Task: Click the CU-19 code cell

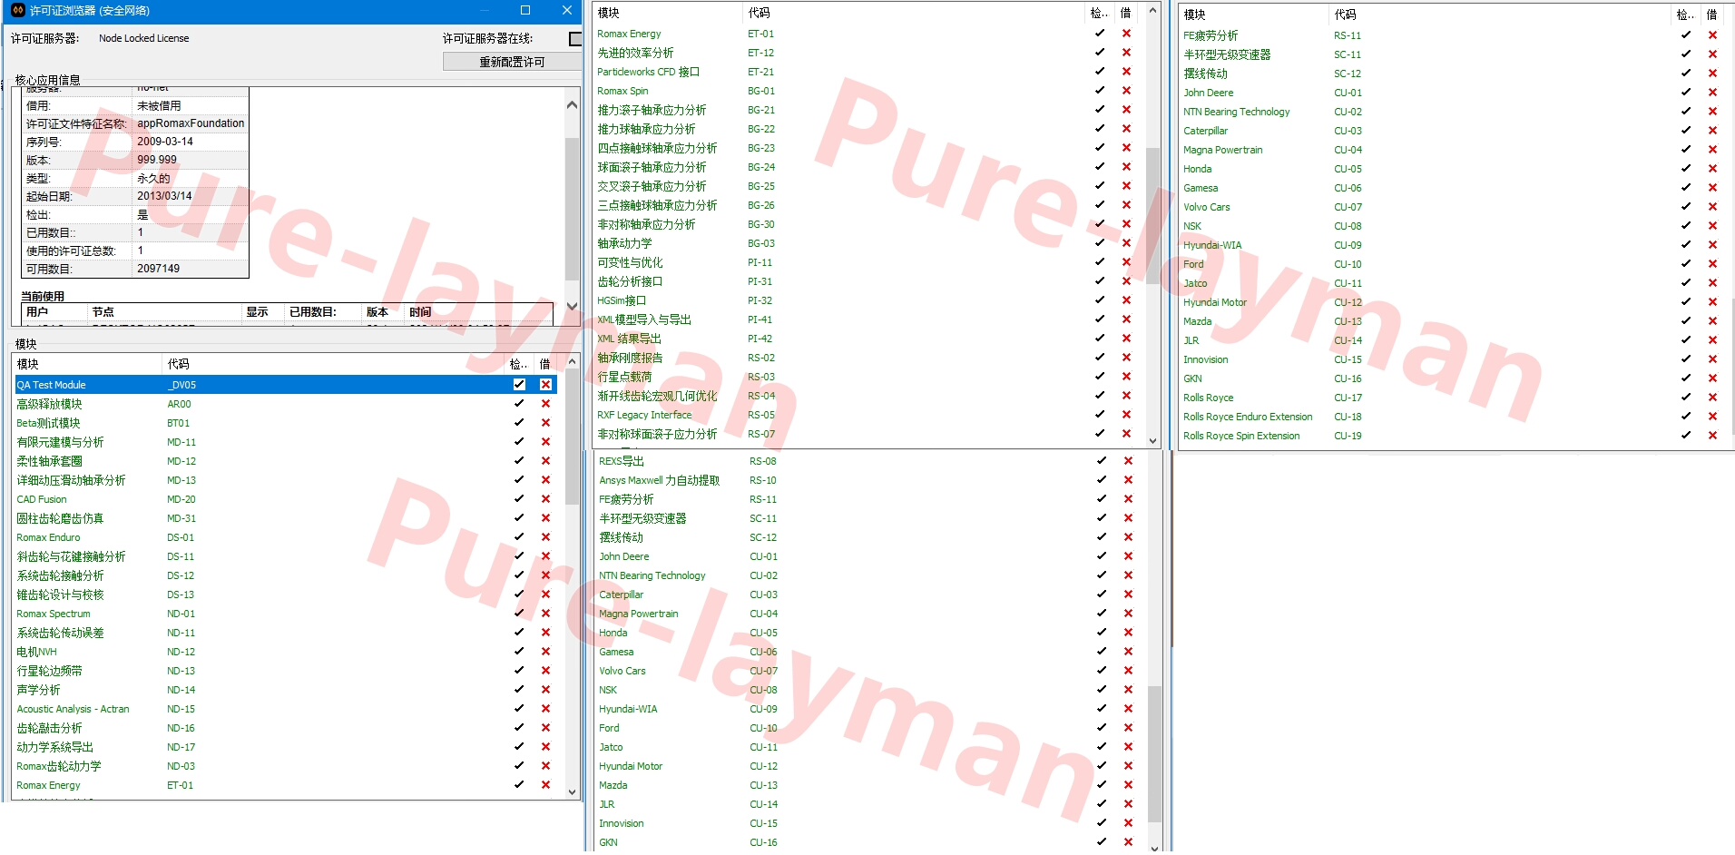Action: click(1348, 436)
